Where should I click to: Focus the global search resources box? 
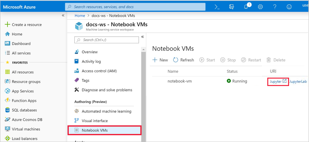135,7
